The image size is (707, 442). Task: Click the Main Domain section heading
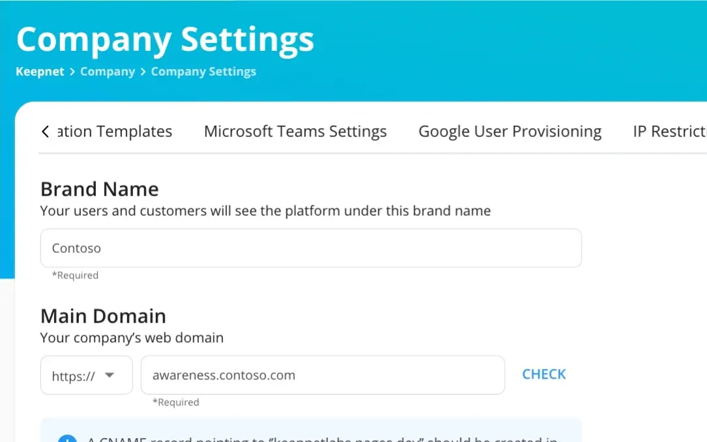click(103, 316)
